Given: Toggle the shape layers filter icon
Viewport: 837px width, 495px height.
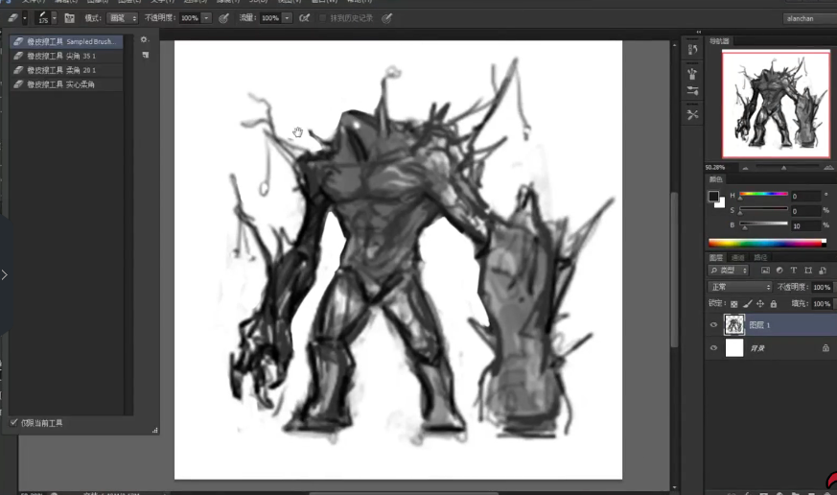Looking at the screenshot, I should (808, 271).
